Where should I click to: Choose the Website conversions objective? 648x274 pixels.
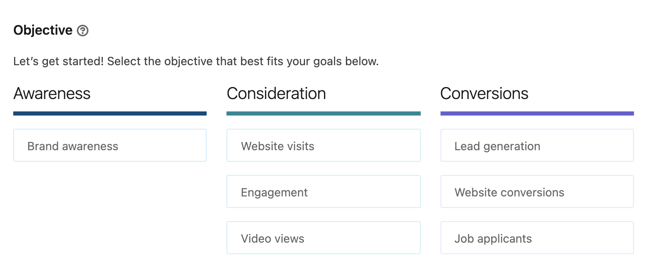[x=537, y=192]
